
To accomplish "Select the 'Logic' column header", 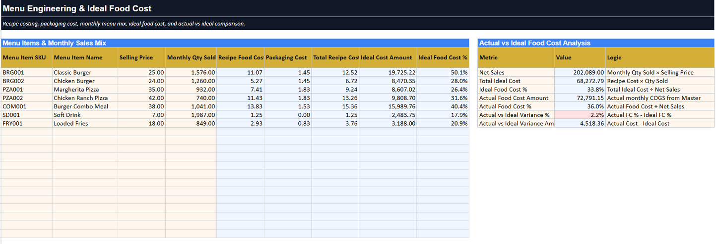I will (x=660, y=57).
